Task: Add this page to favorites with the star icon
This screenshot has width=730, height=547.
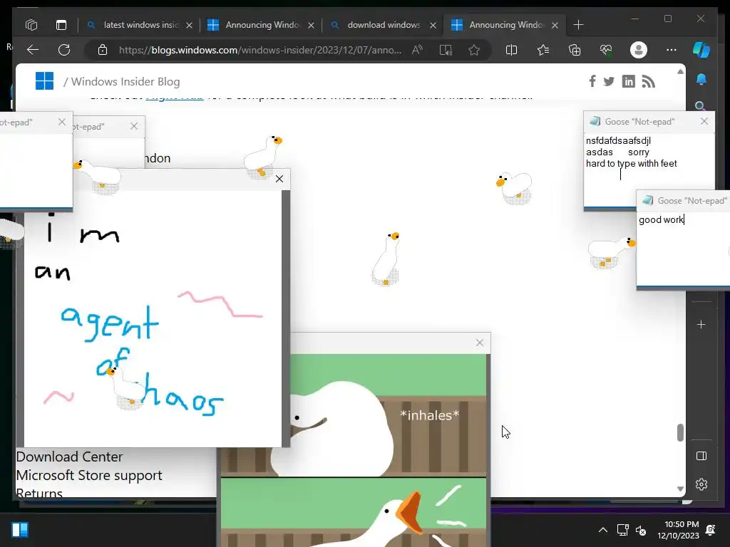Action: (474, 50)
